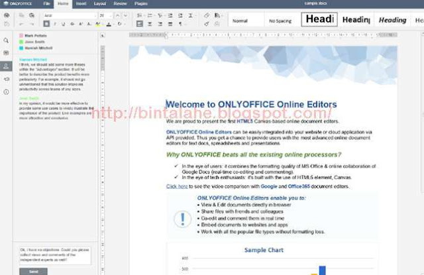Center-align the paragraph

point(150,24)
